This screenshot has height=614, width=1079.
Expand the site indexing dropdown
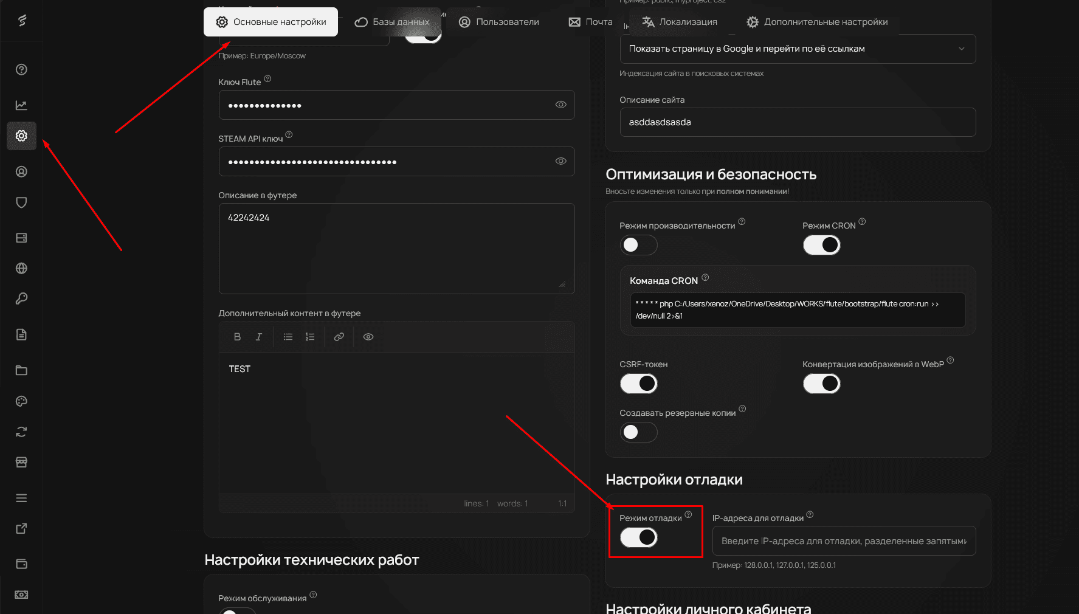pos(797,49)
